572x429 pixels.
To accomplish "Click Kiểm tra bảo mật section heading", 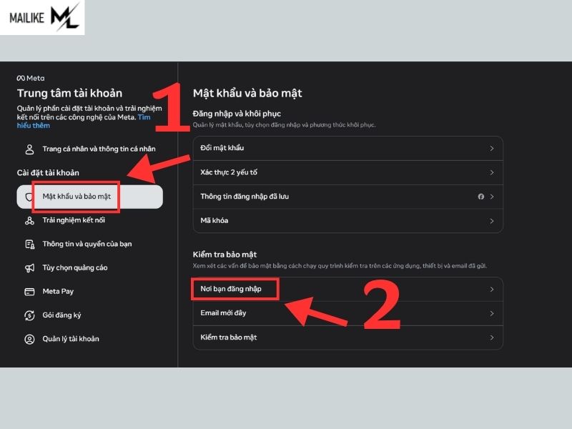I will [x=225, y=255].
